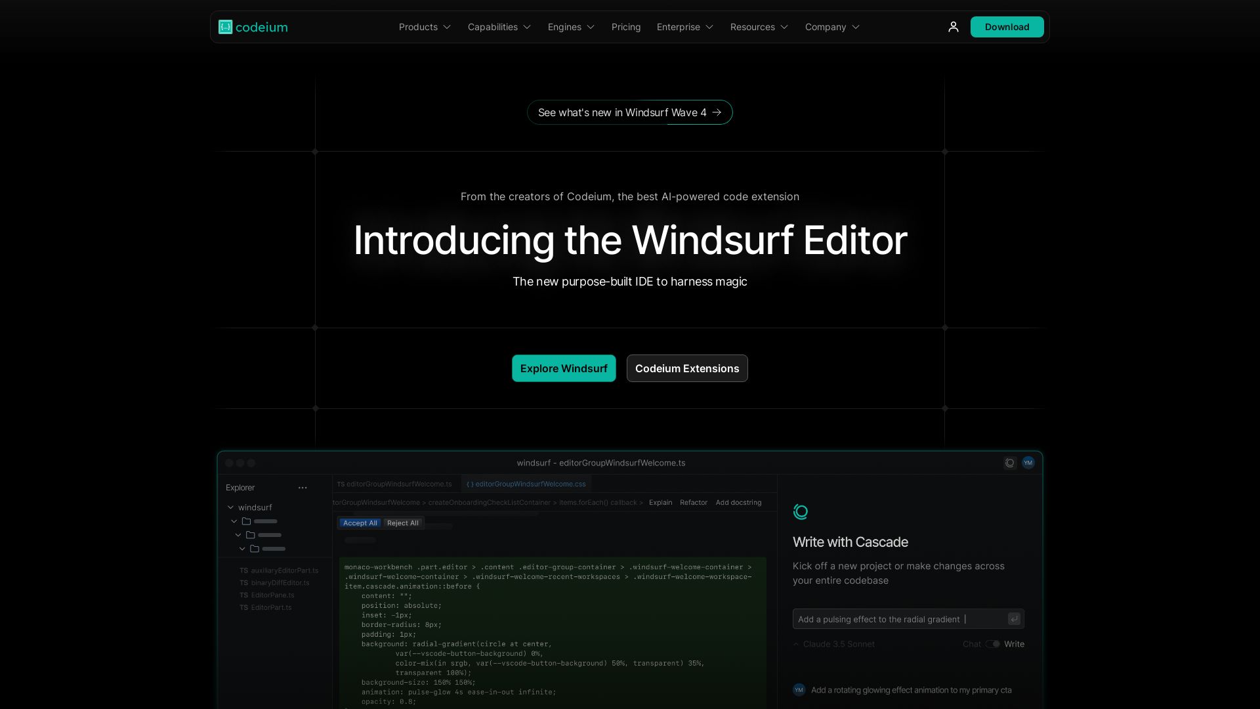Image resolution: width=1260 pixels, height=709 pixels.
Task: Open the Pricing menu link
Action: tap(625, 27)
